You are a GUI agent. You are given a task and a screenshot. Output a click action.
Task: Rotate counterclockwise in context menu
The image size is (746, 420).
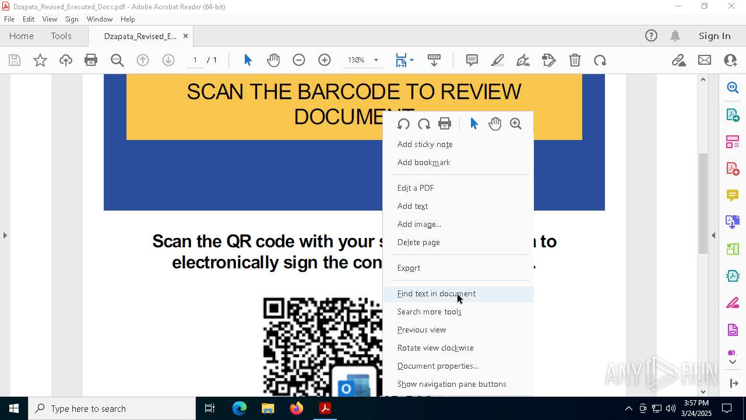click(403, 124)
